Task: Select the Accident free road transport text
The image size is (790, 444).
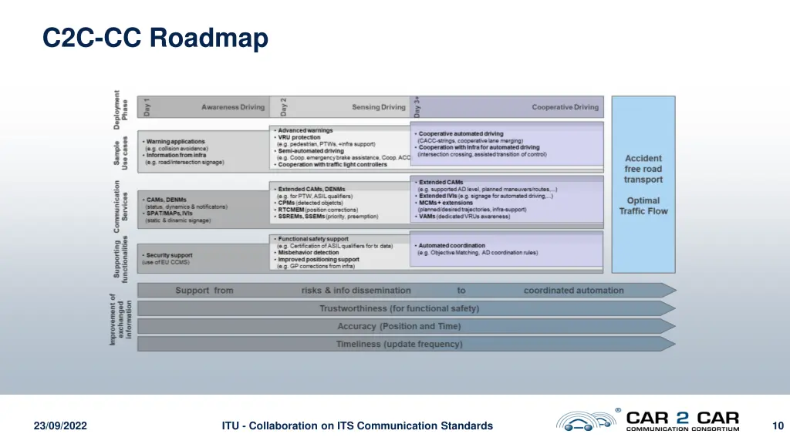Action: point(643,169)
